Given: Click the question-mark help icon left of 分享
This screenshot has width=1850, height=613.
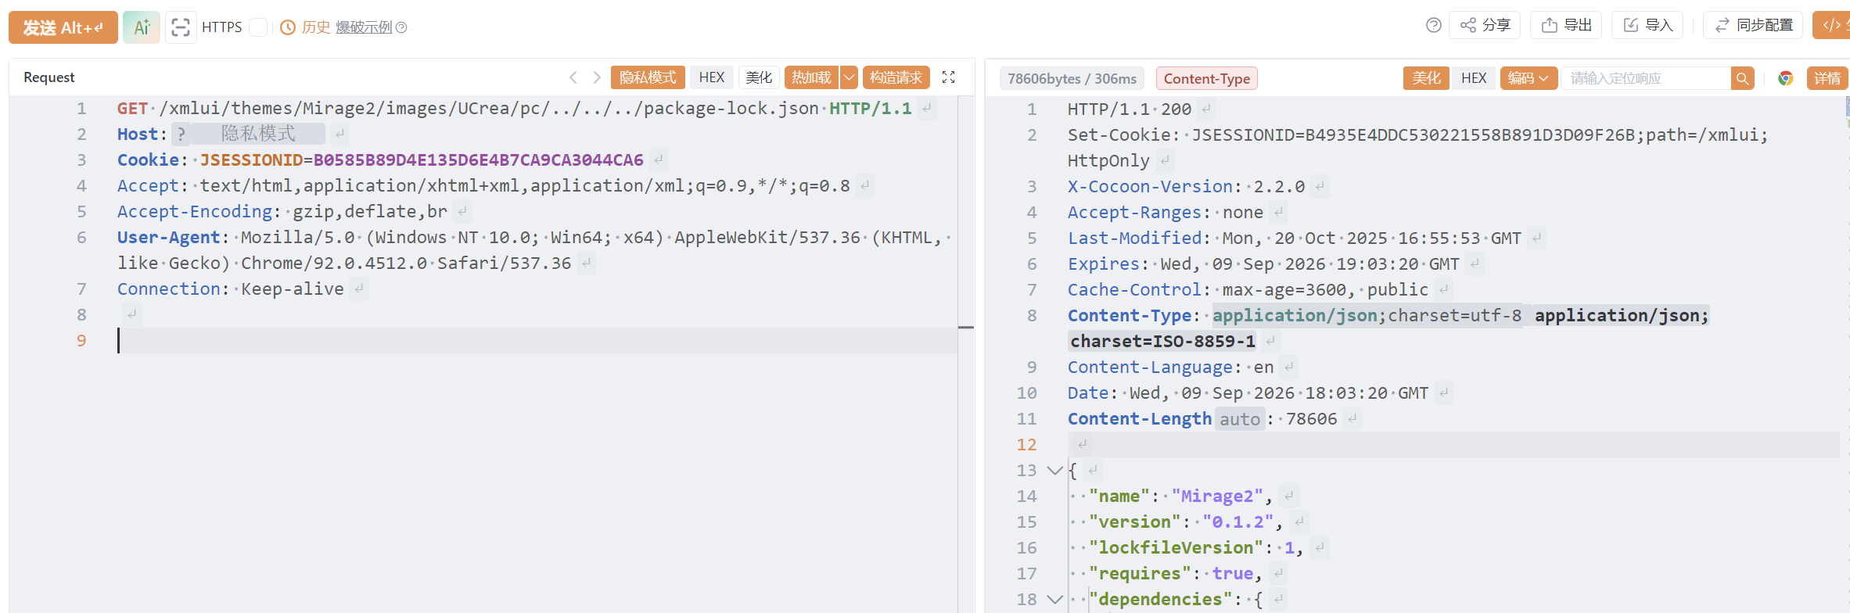Looking at the screenshot, I should 1433,25.
